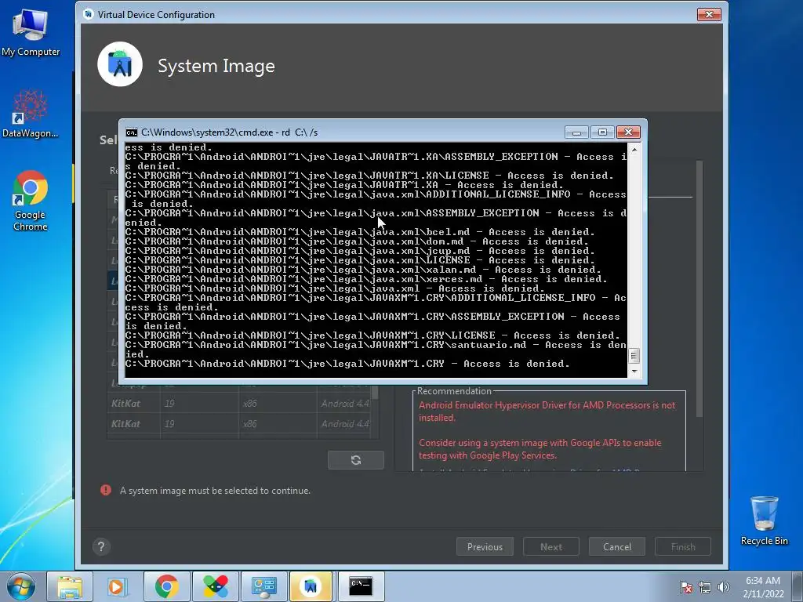Click the Previous button
Image resolution: width=803 pixels, height=602 pixels.
tap(485, 546)
